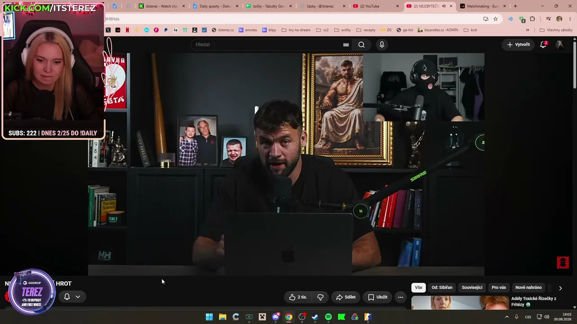This screenshot has width=577, height=324.
Task: Open Discord from the taskbar
Action: pyautogui.click(x=275, y=317)
